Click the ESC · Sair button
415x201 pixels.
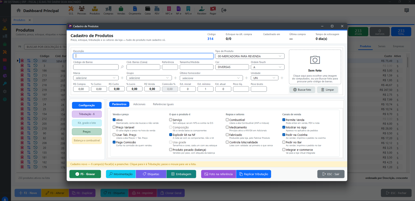click(331, 174)
